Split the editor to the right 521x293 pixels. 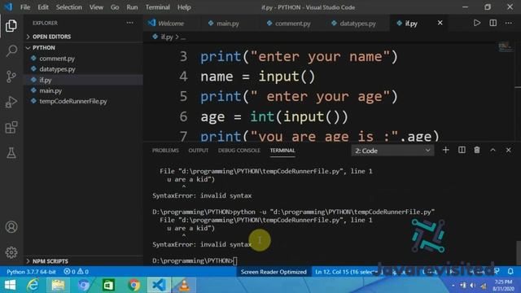tap(493, 23)
